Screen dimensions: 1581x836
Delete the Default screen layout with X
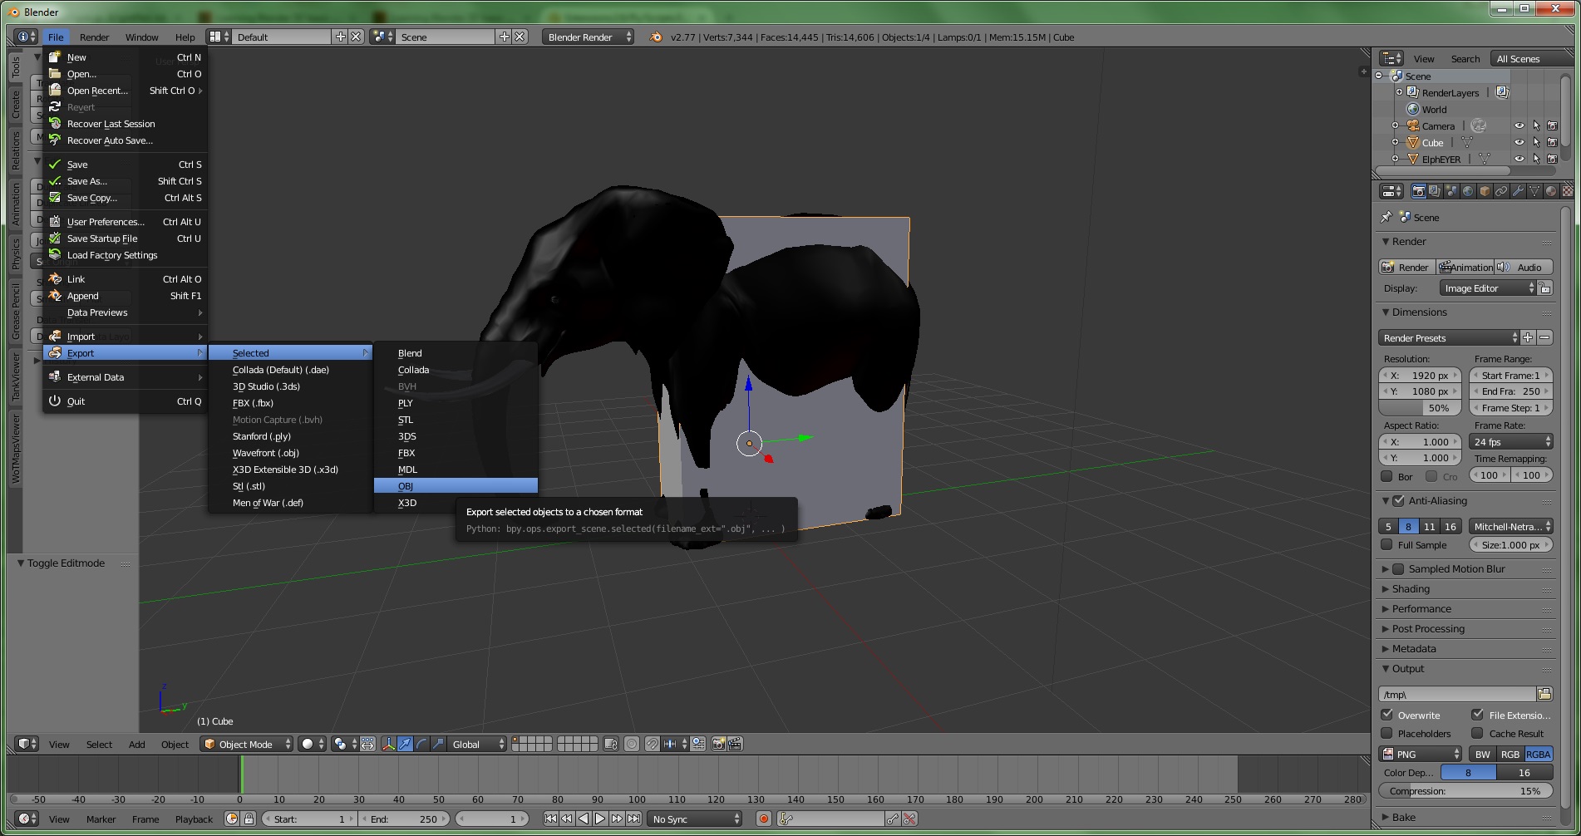pyautogui.click(x=356, y=37)
